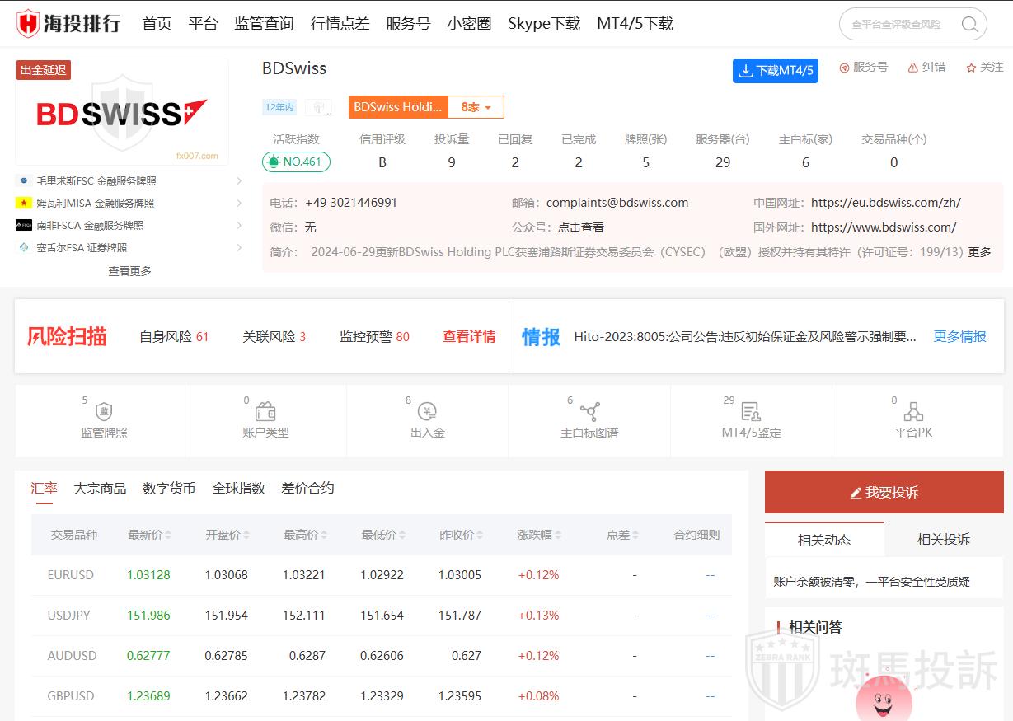Viewport: 1013px width, 721px height.
Task: Sort table by 点差 column
Action: point(635,536)
